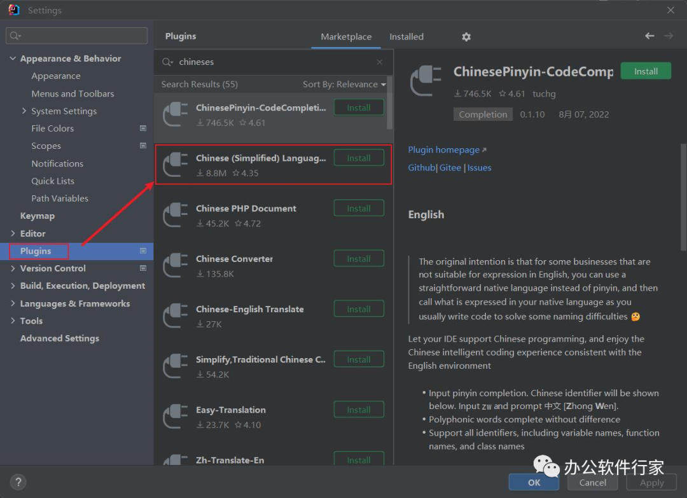Switch to the Marketplace tab
This screenshot has height=498, width=687.
point(346,37)
